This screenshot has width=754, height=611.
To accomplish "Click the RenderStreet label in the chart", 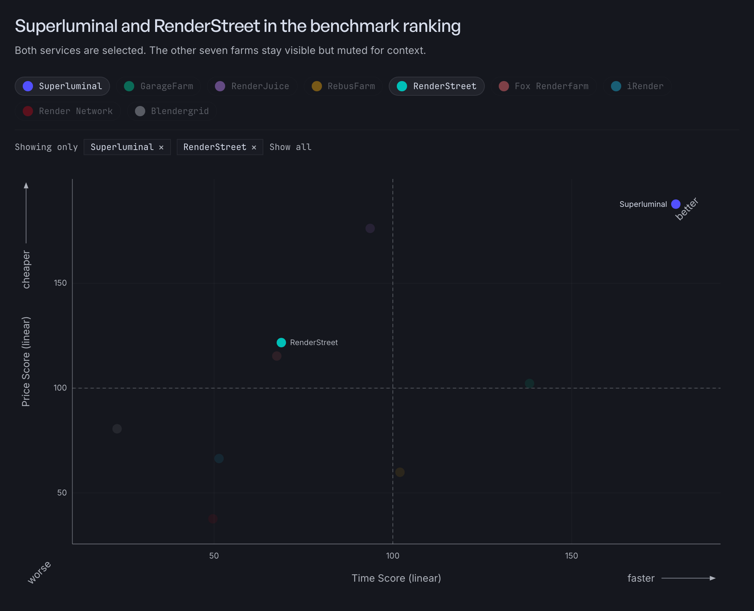I will click(x=314, y=343).
